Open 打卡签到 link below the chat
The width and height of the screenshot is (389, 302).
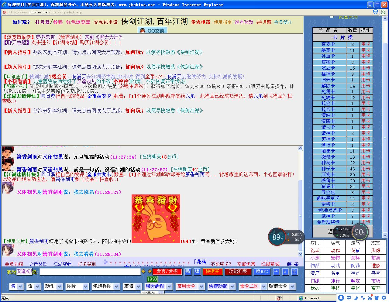click(x=87, y=264)
